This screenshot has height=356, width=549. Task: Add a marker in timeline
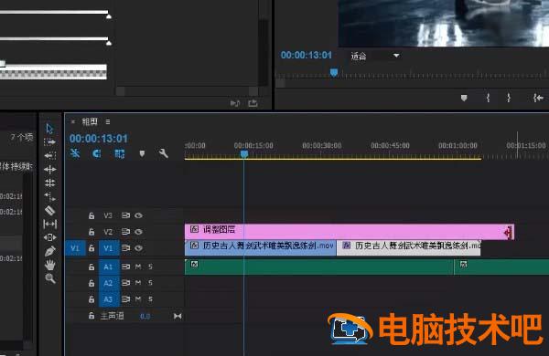click(x=142, y=153)
